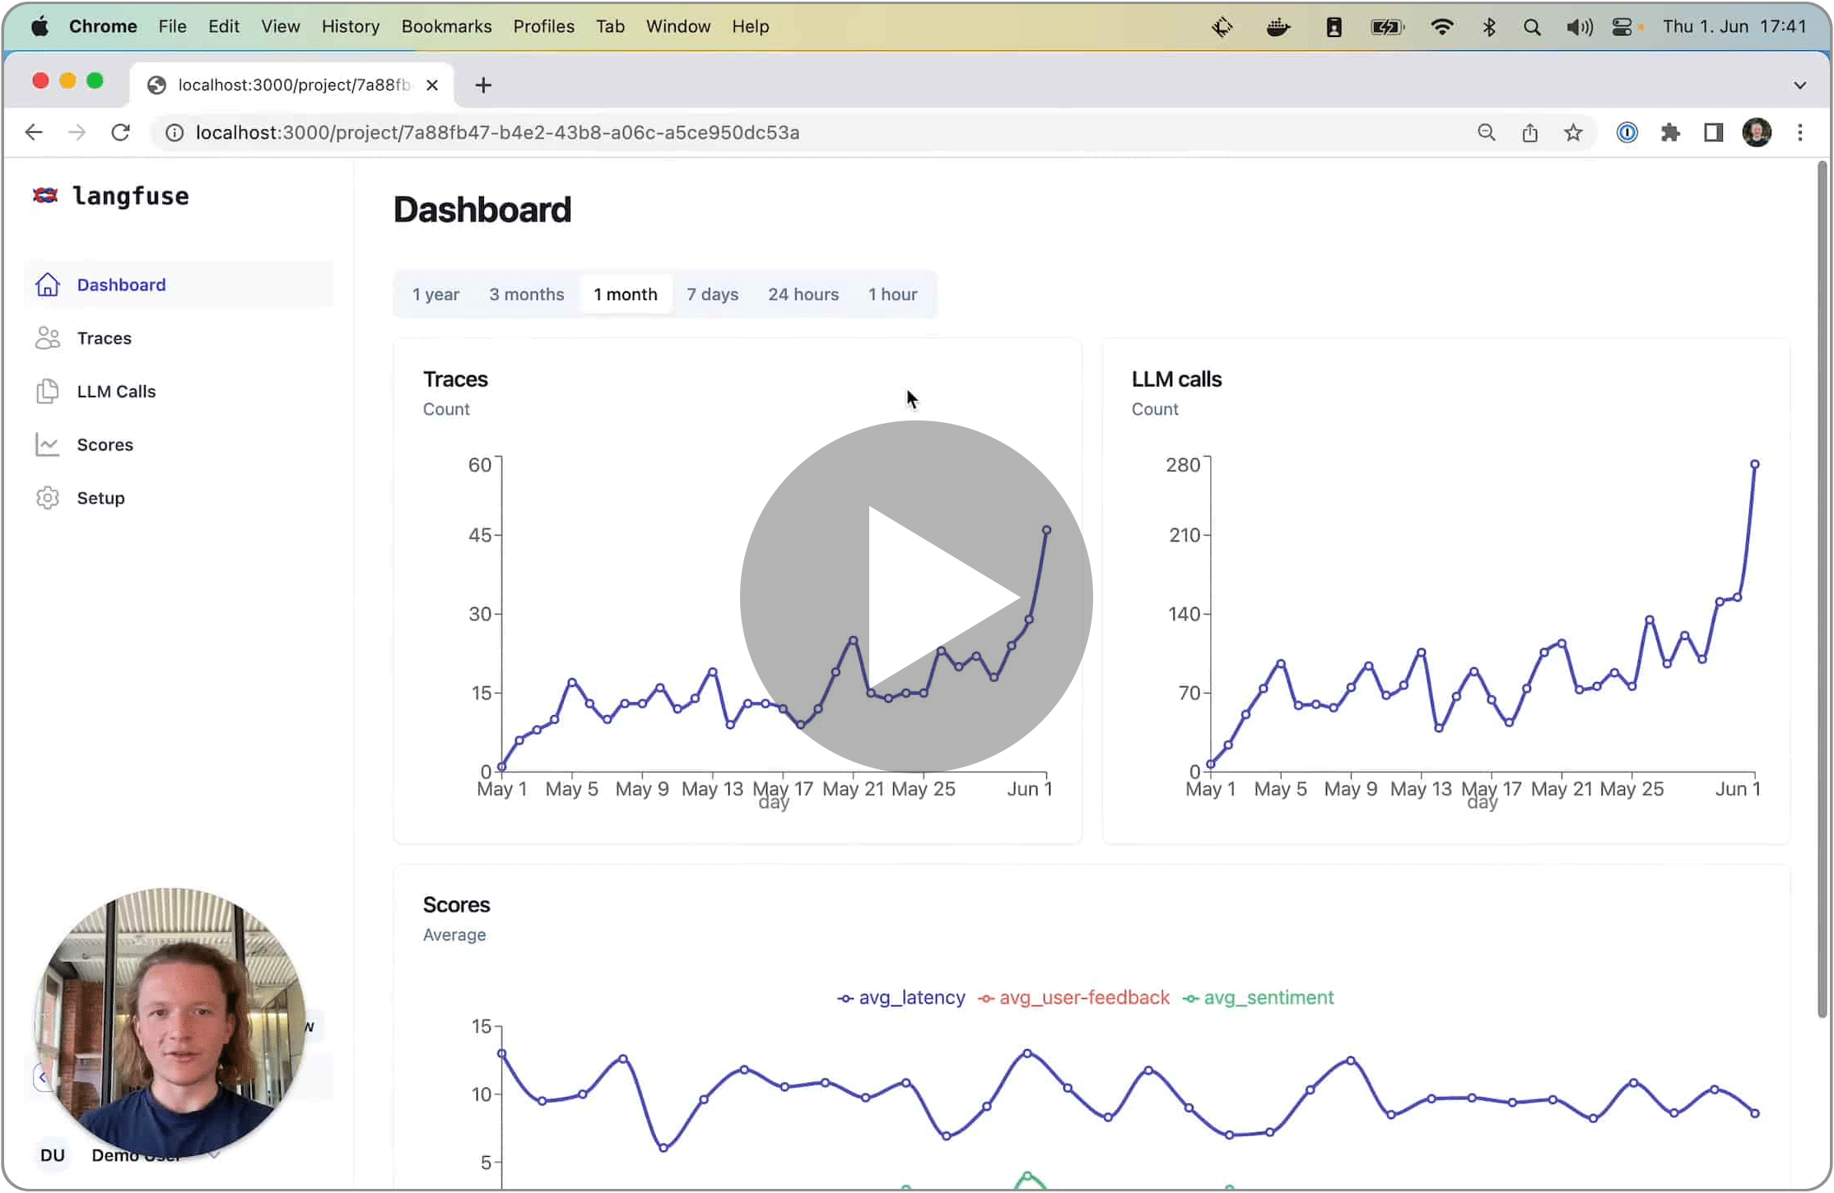Open a new browser tab
The width and height of the screenshot is (1834, 1193).
point(483,85)
